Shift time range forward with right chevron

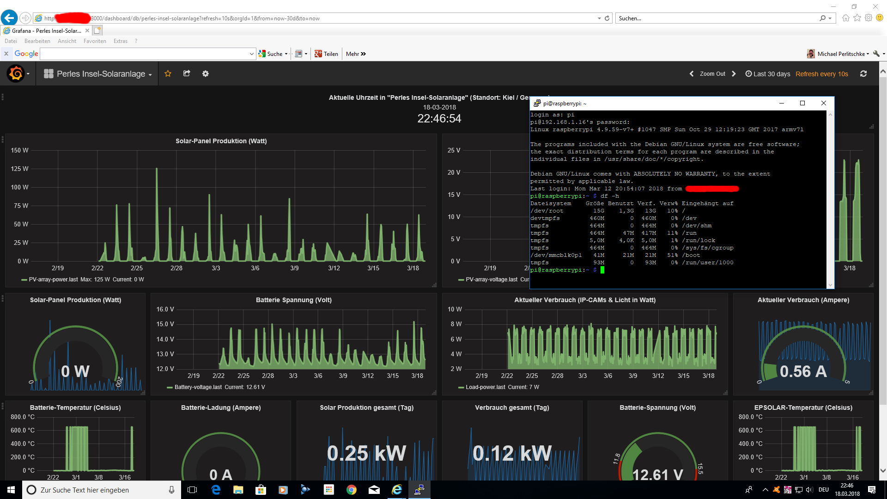[734, 74]
